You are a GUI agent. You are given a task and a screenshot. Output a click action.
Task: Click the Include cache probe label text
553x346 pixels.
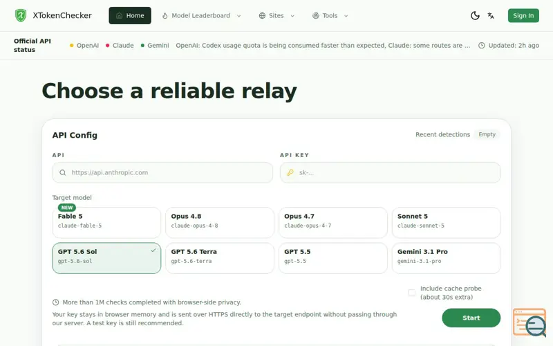click(451, 293)
